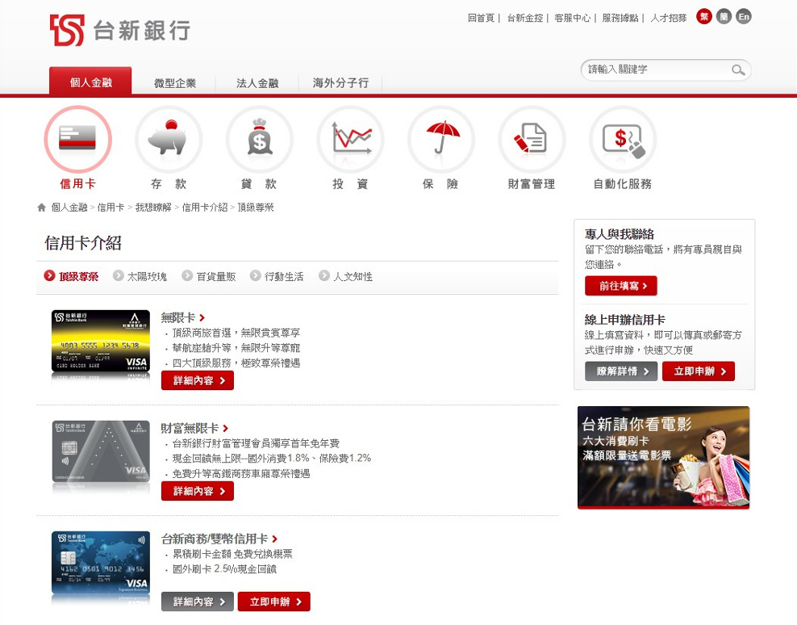Click 信用卡 in the breadcrumb
Image resolution: width=797 pixels, height=625 pixels.
pos(111,208)
